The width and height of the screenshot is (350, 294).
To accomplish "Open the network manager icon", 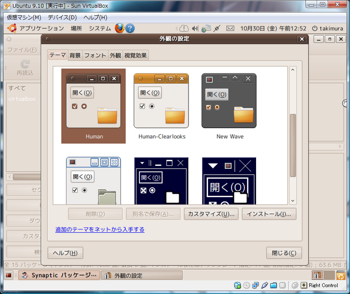I will pos(206,28).
